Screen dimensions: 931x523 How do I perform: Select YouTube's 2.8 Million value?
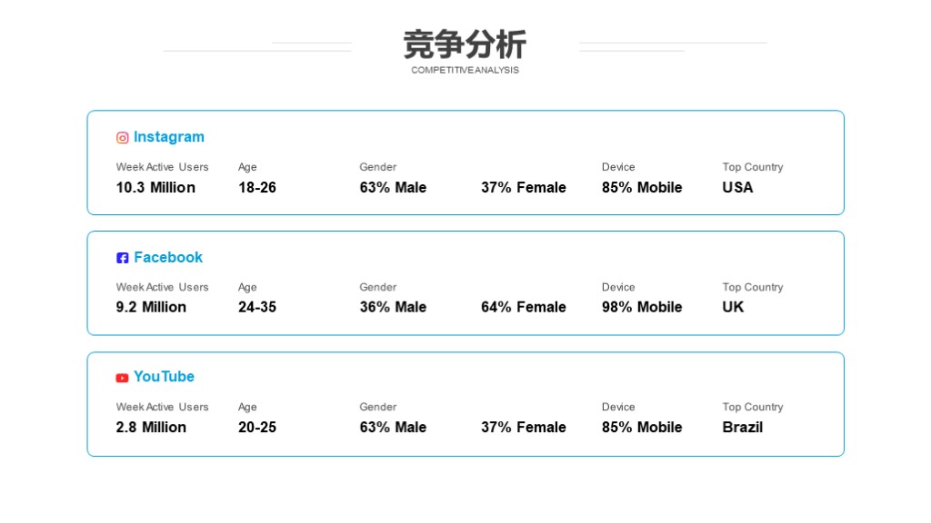click(151, 427)
